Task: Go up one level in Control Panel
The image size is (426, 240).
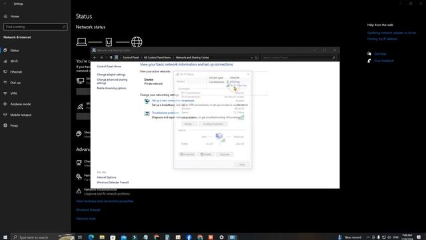Action: pyautogui.click(x=111, y=57)
